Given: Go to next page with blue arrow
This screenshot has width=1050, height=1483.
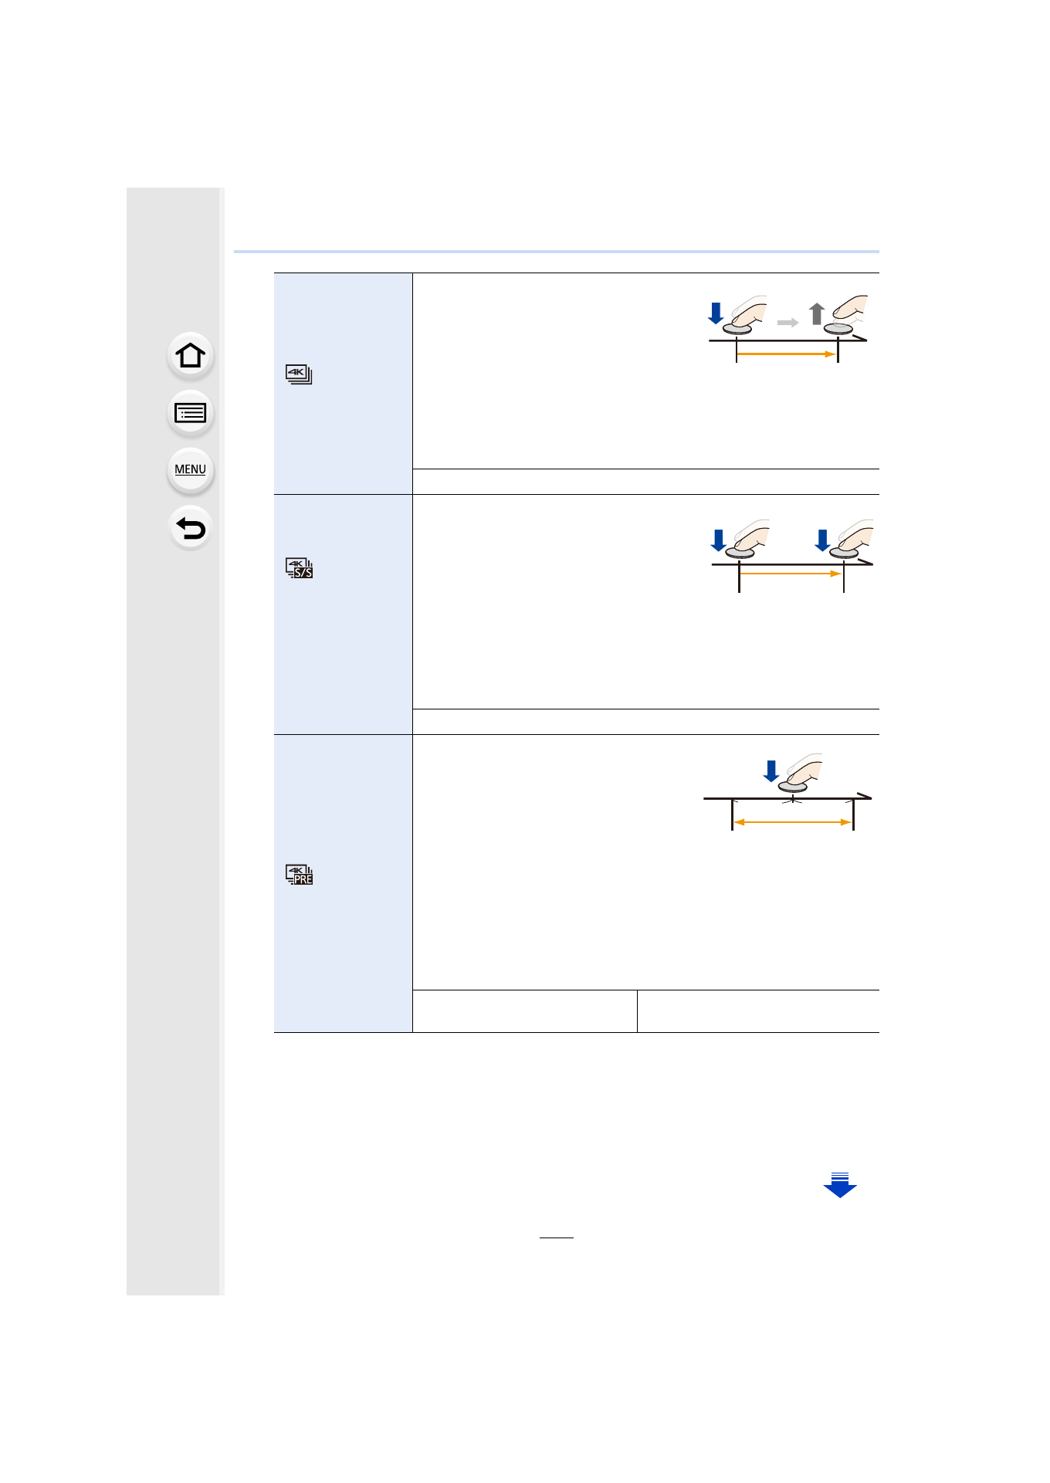Looking at the screenshot, I should point(840,1185).
